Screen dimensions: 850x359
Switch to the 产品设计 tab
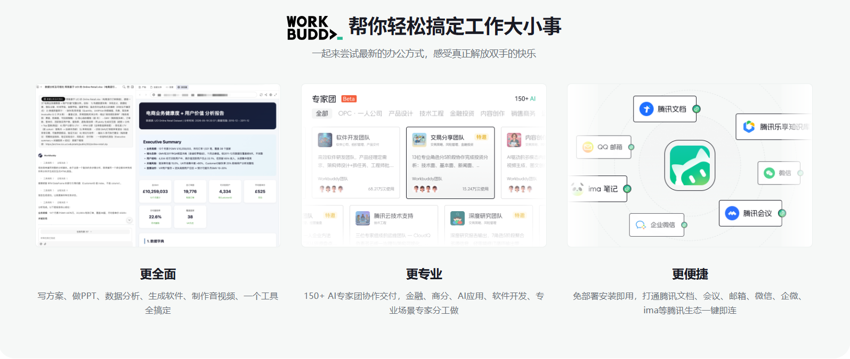[401, 113]
